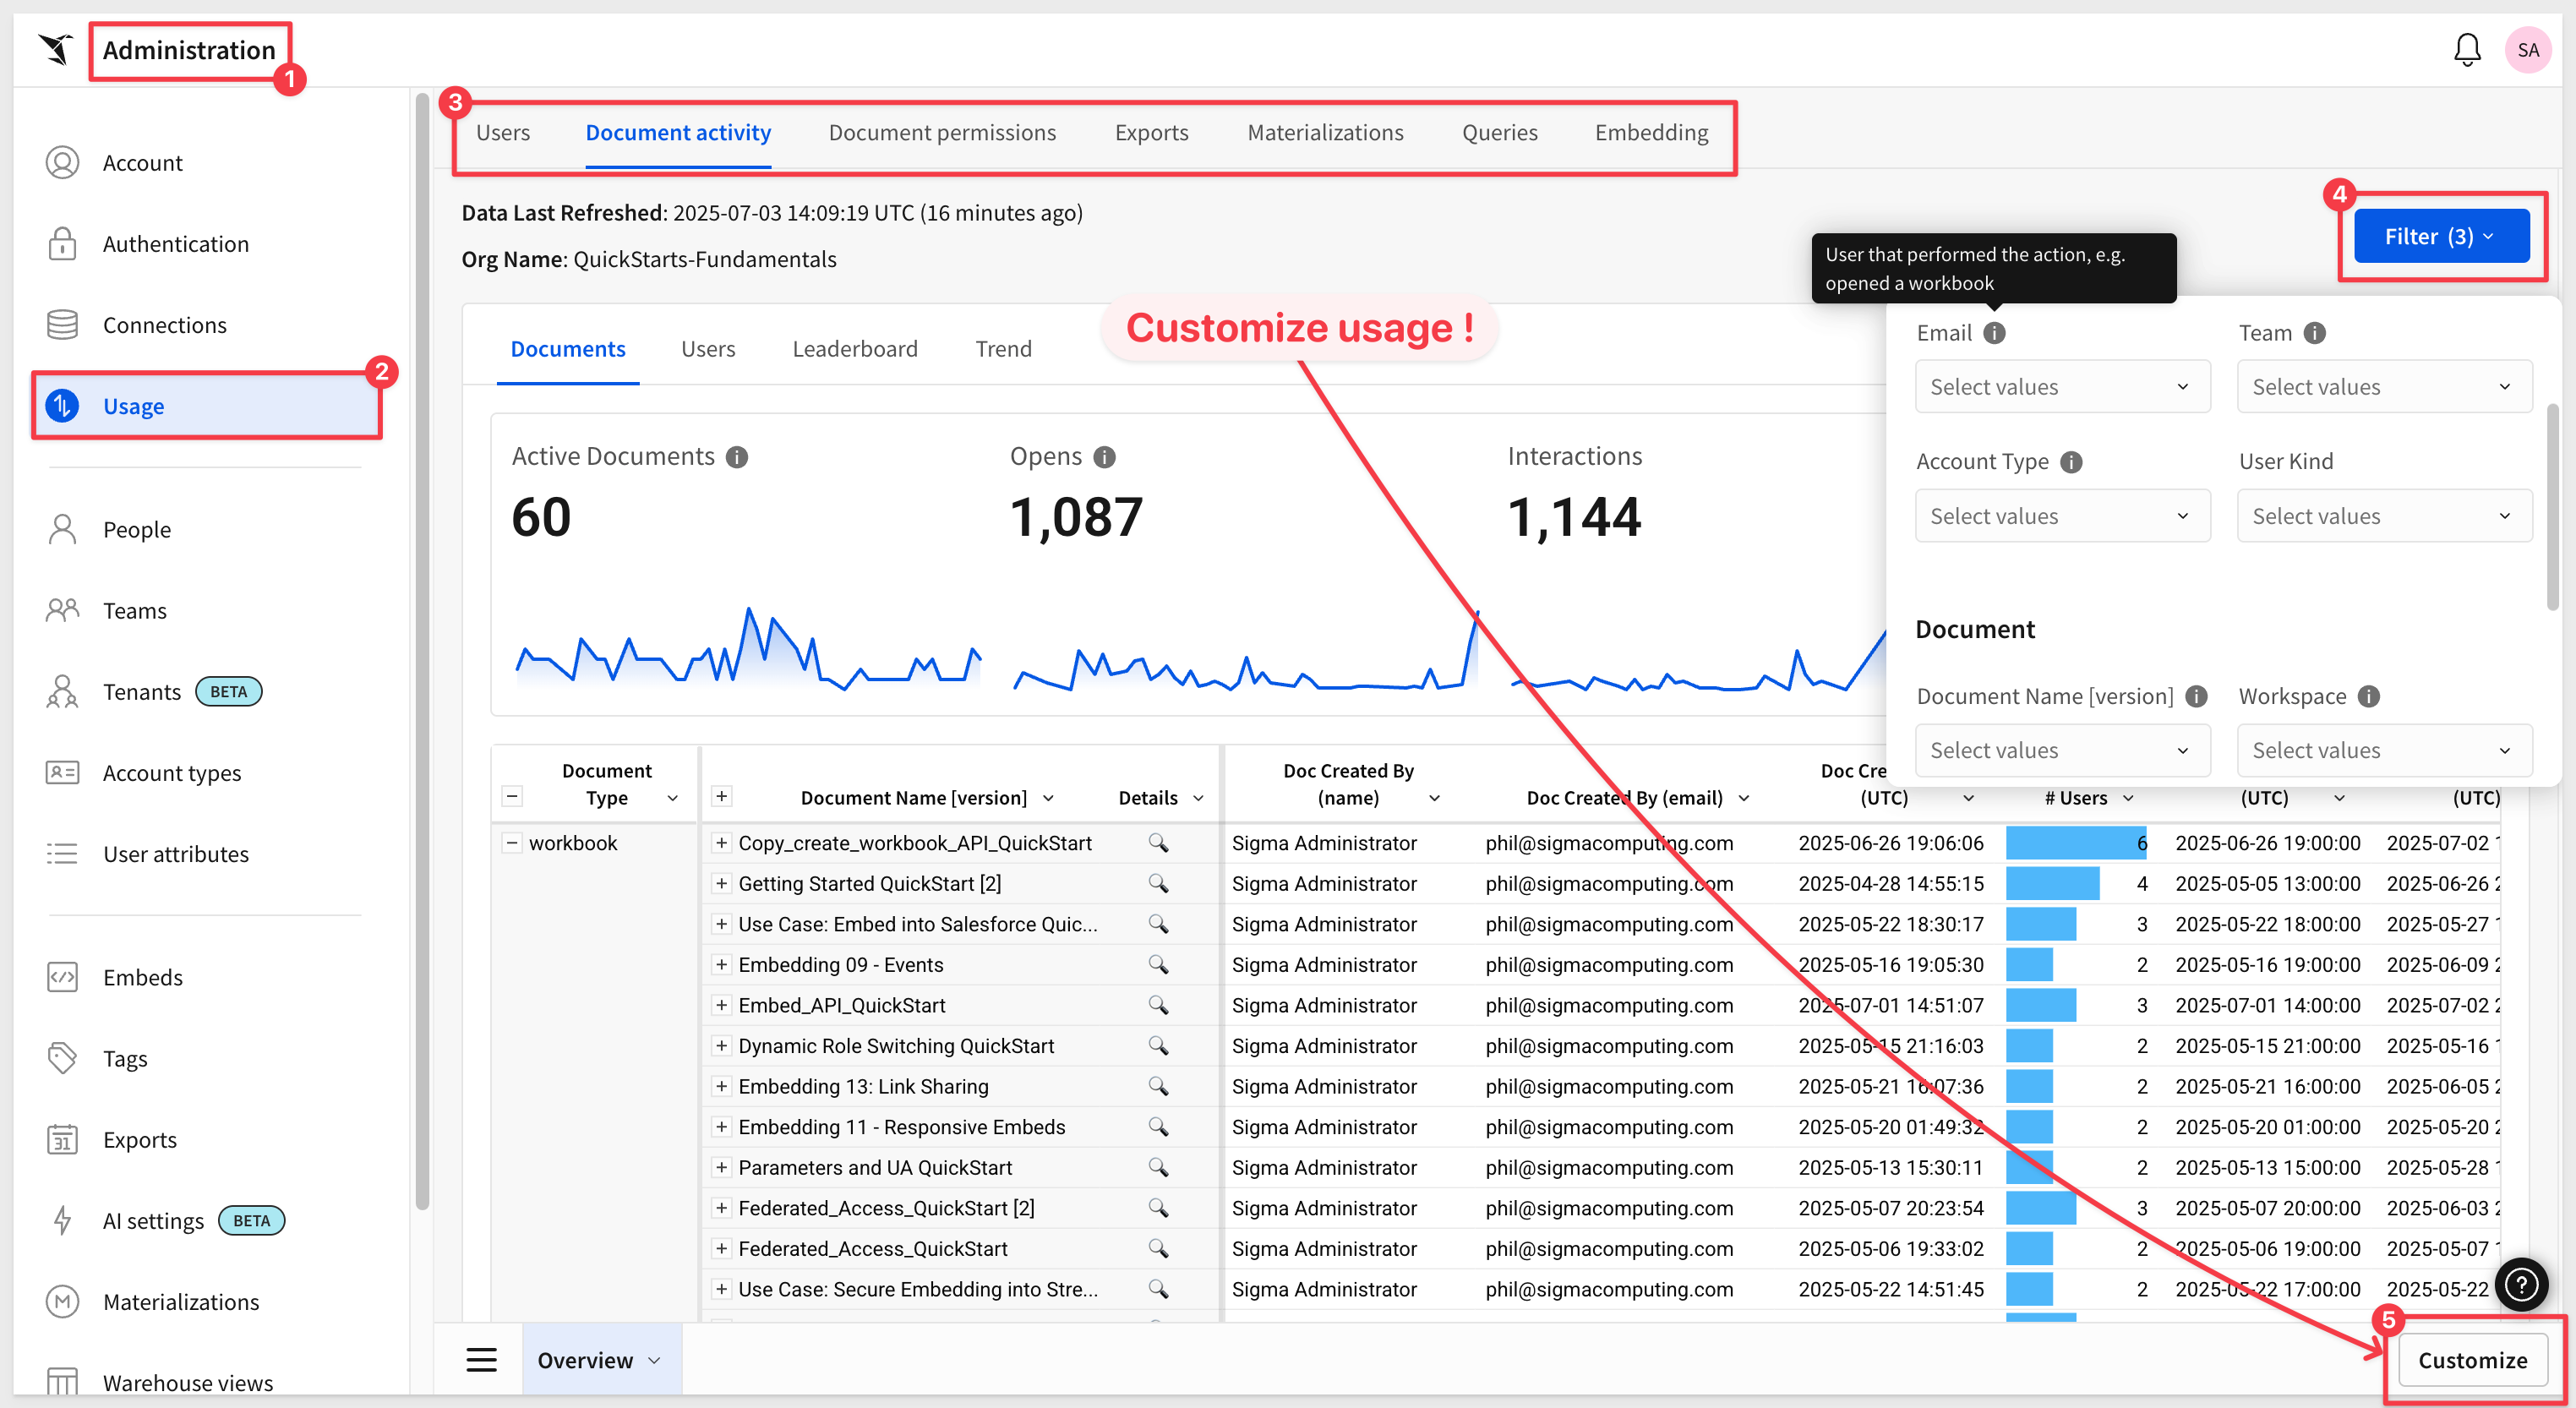Open details magnifier for Getting Started QuickStart [2]
The height and width of the screenshot is (1408, 2576).
1158,882
